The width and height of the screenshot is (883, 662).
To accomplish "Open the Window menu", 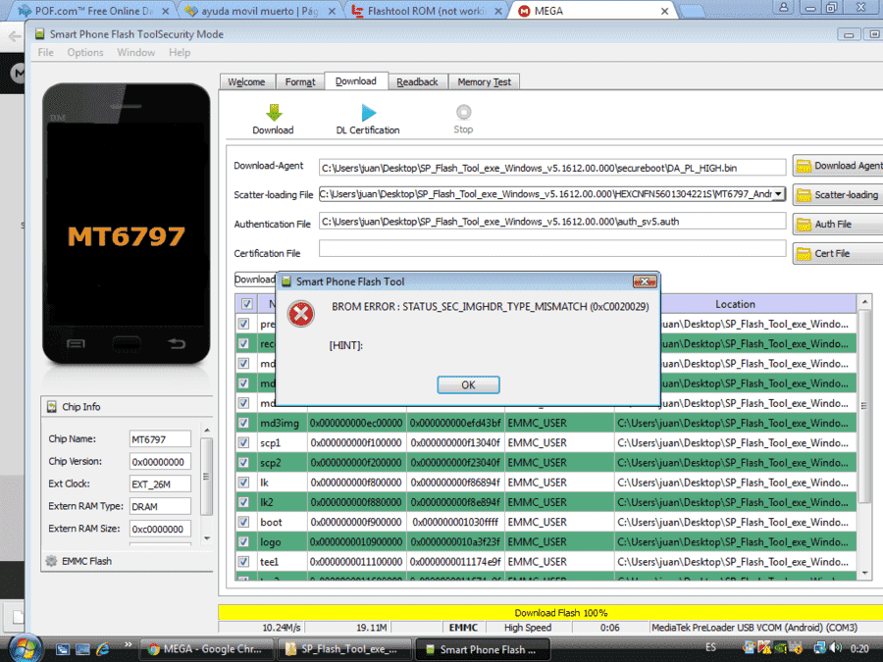I will 135,52.
